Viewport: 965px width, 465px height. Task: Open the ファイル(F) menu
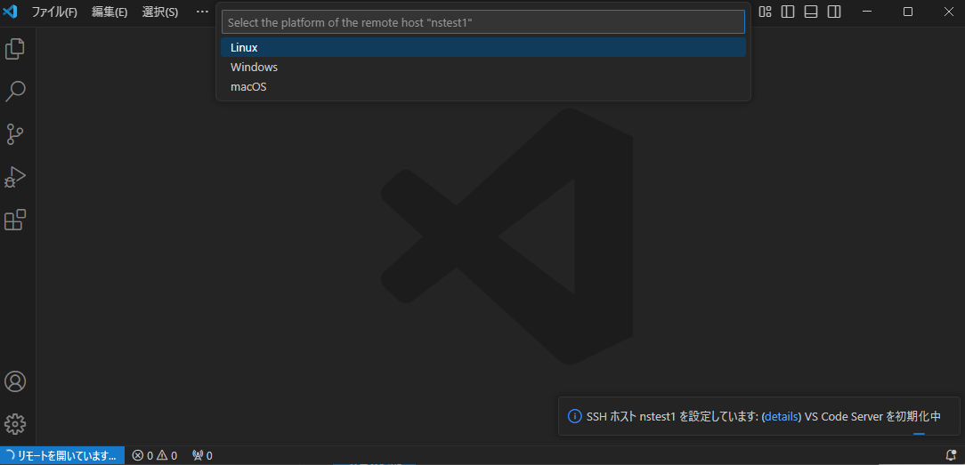tap(54, 12)
